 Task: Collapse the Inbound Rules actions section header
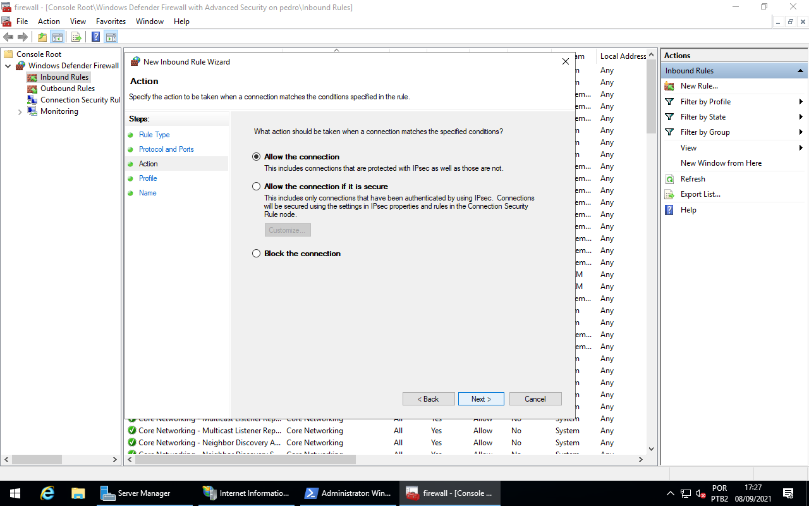(x=800, y=71)
